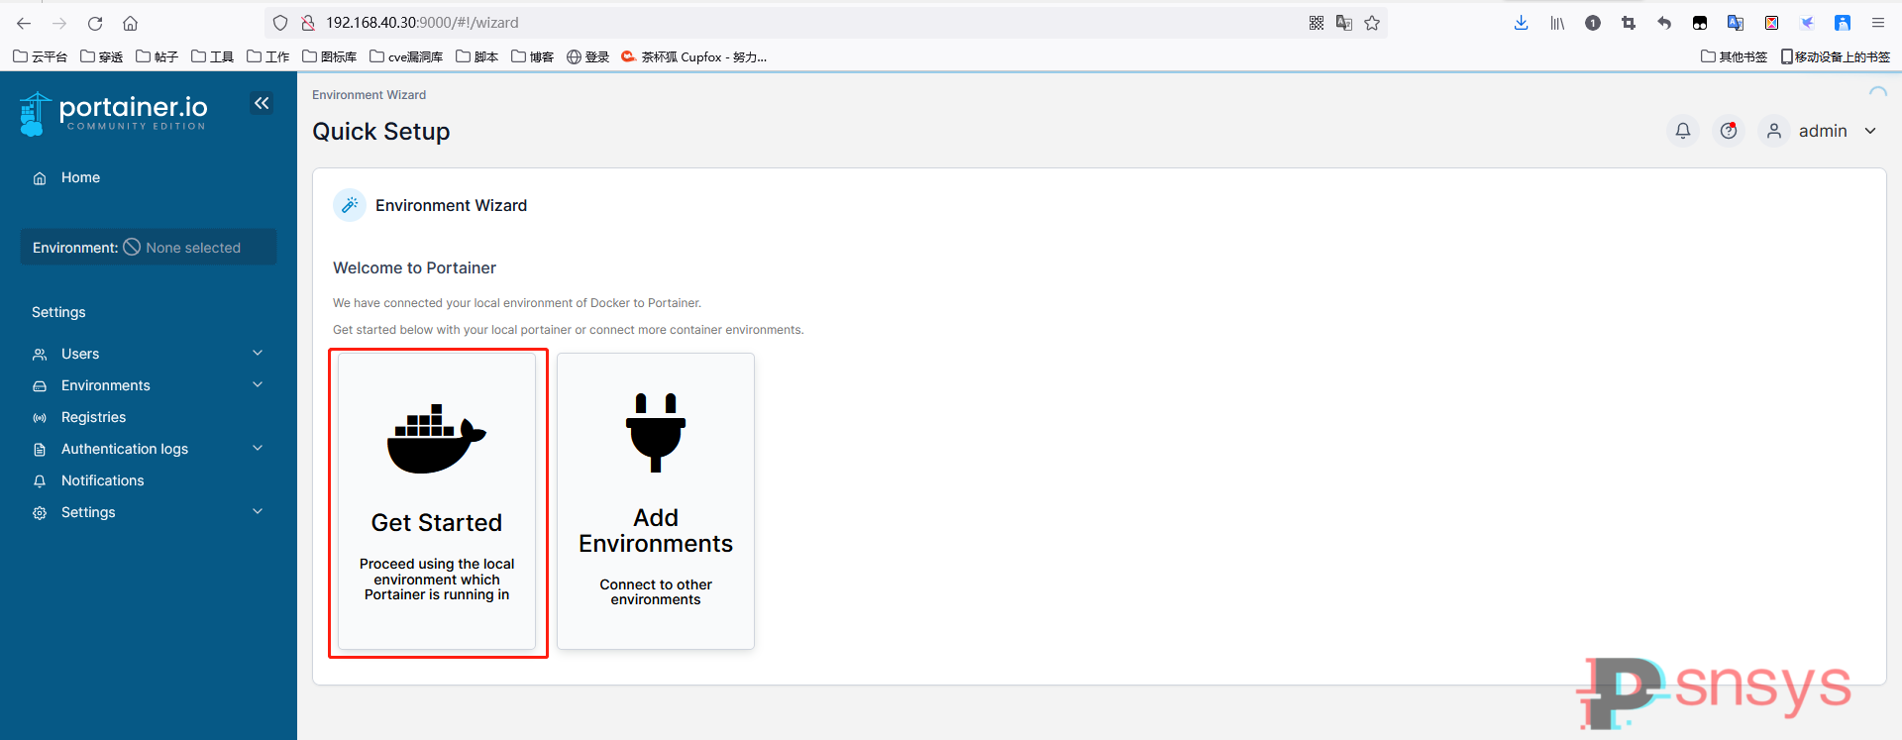Screen dimensions: 1902x740
Task: Bookmark this page with star icon
Action: (1372, 23)
